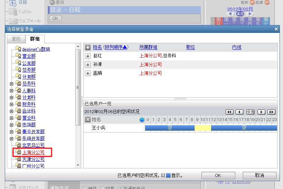
Task: Add 赵红 using her down-arrow icon
Action: pos(88,56)
